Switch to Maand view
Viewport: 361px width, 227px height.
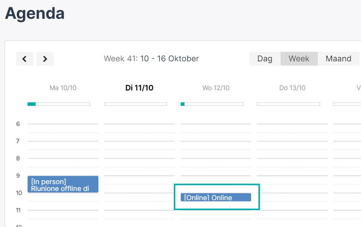pos(338,59)
